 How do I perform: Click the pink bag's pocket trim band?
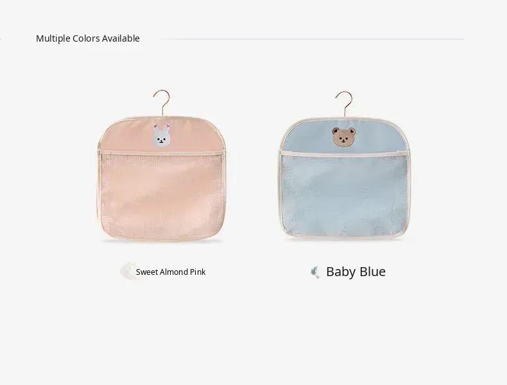tap(160, 152)
